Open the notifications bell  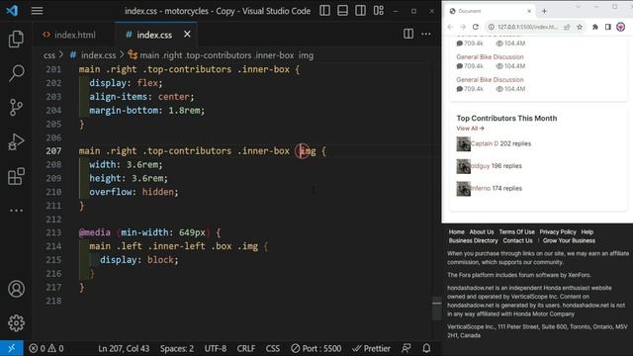(x=426, y=348)
